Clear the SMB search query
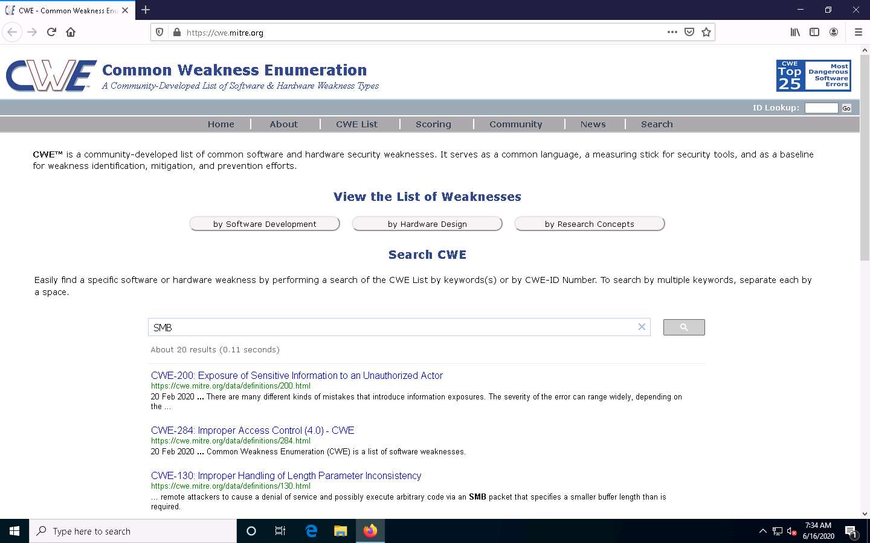The height and width of the screenshot is (543, 870). (x=642, y=327)
